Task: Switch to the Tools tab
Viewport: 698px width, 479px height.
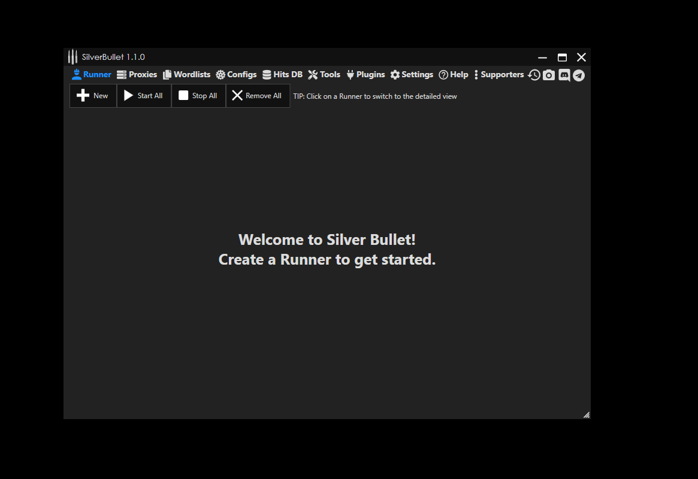Action: pyautogui.click(x=324, y=75)
